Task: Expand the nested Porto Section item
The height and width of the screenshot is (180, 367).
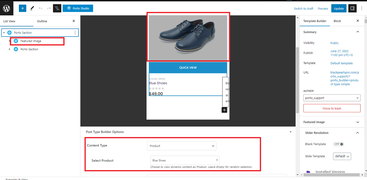Action: point(9,49)
